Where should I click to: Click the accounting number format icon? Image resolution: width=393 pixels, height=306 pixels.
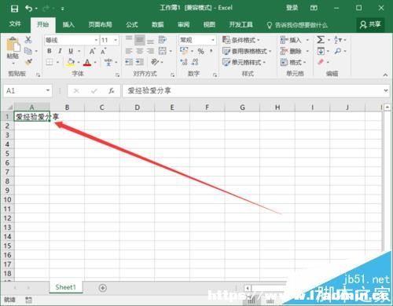[x=184, y=51]
